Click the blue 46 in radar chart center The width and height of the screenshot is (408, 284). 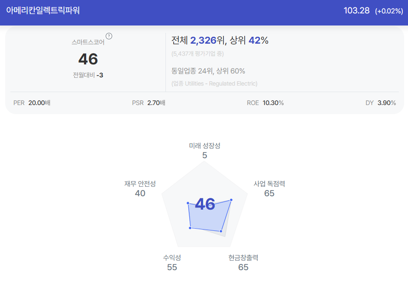[205, 204]
